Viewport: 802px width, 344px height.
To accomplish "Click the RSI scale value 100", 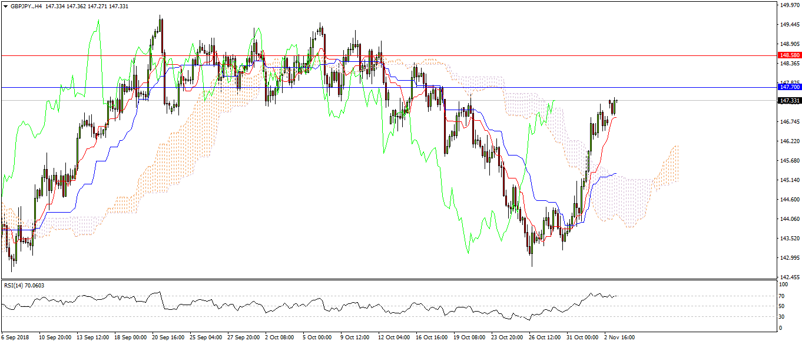I will [x=784, y=285].
